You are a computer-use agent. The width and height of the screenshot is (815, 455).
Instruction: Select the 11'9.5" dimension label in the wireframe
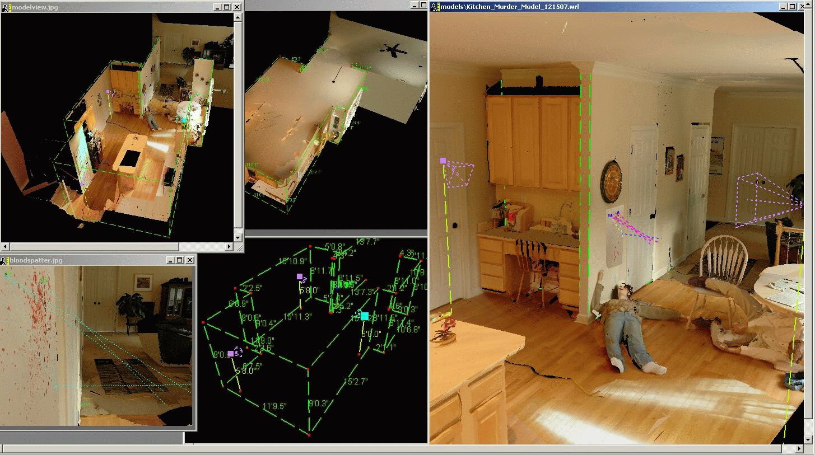click(274, 406)
